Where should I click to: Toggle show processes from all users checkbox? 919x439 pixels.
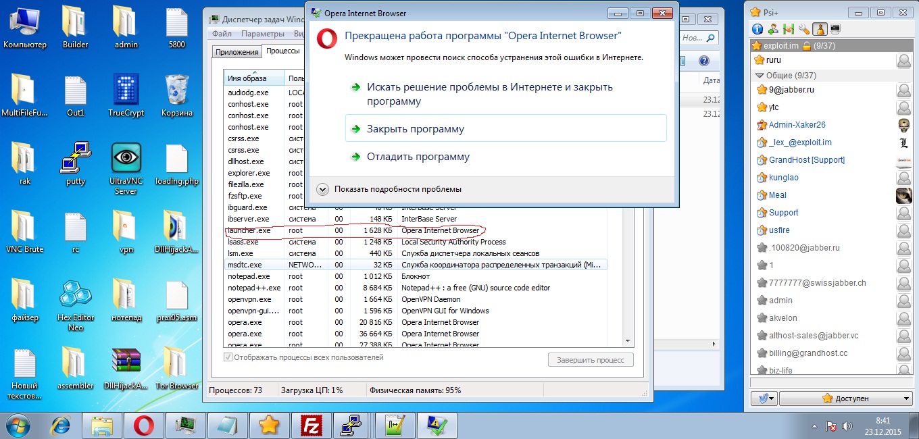228,357
